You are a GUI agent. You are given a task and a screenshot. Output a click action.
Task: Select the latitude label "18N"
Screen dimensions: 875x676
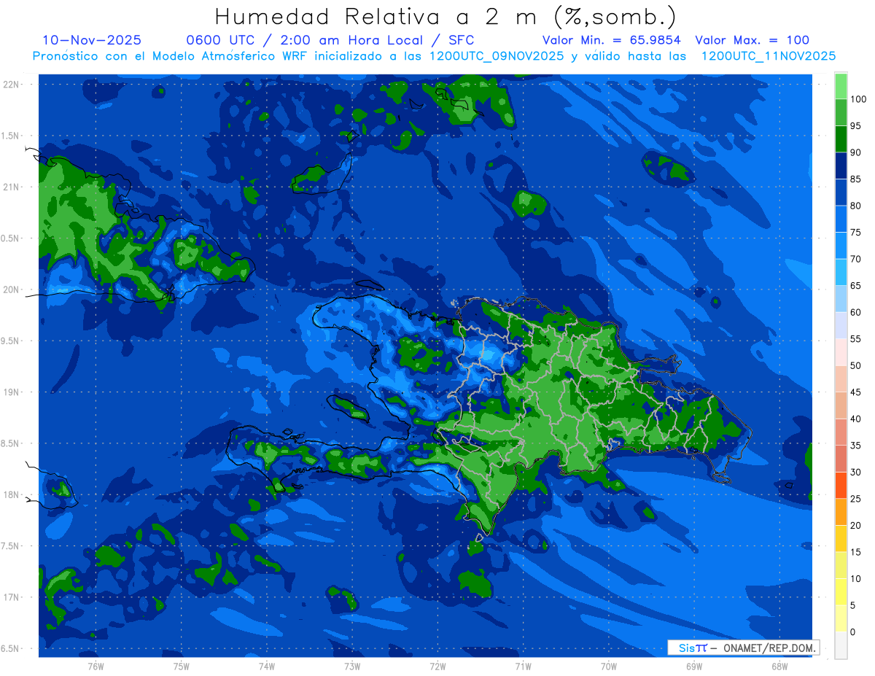(x=12, y=494)
